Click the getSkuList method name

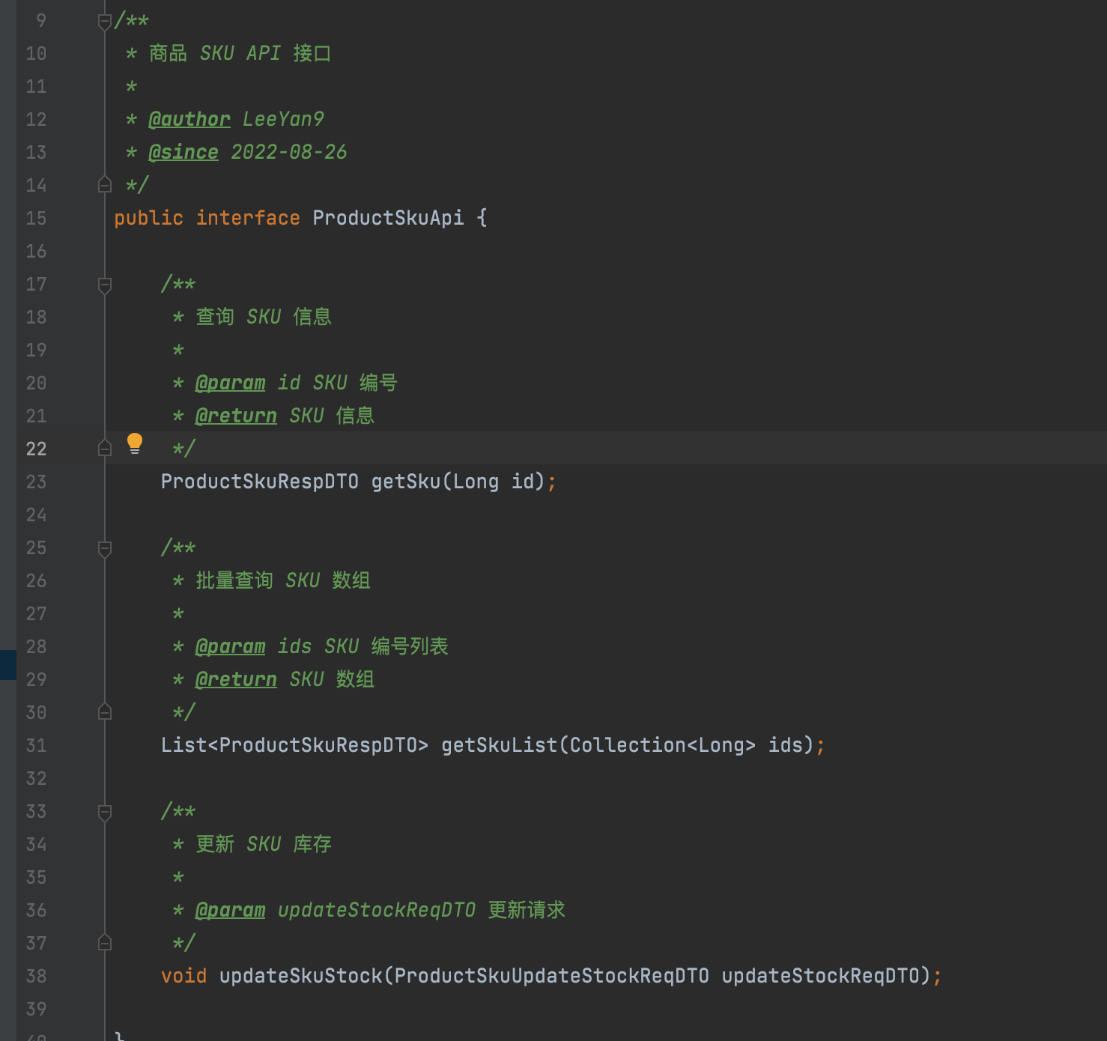pyautogui.click(x=500, y=745)
